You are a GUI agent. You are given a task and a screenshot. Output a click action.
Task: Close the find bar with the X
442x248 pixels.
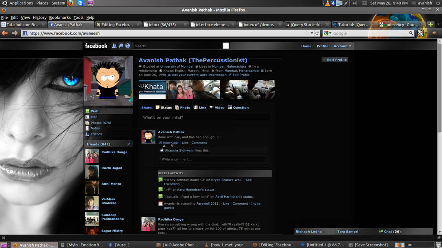click(x=3, y=238)
